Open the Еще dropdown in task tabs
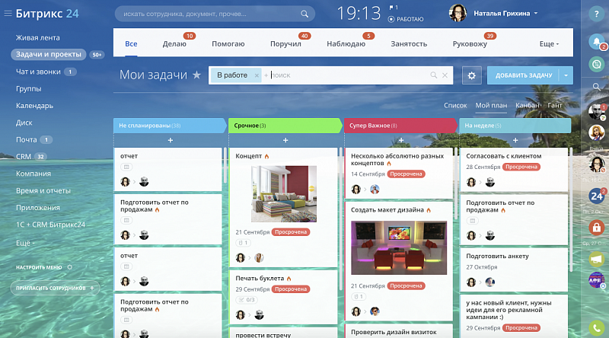 549,44
